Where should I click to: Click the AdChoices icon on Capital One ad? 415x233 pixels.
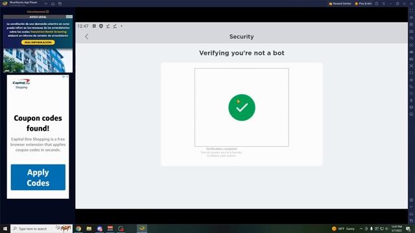[x=64, y=76]
